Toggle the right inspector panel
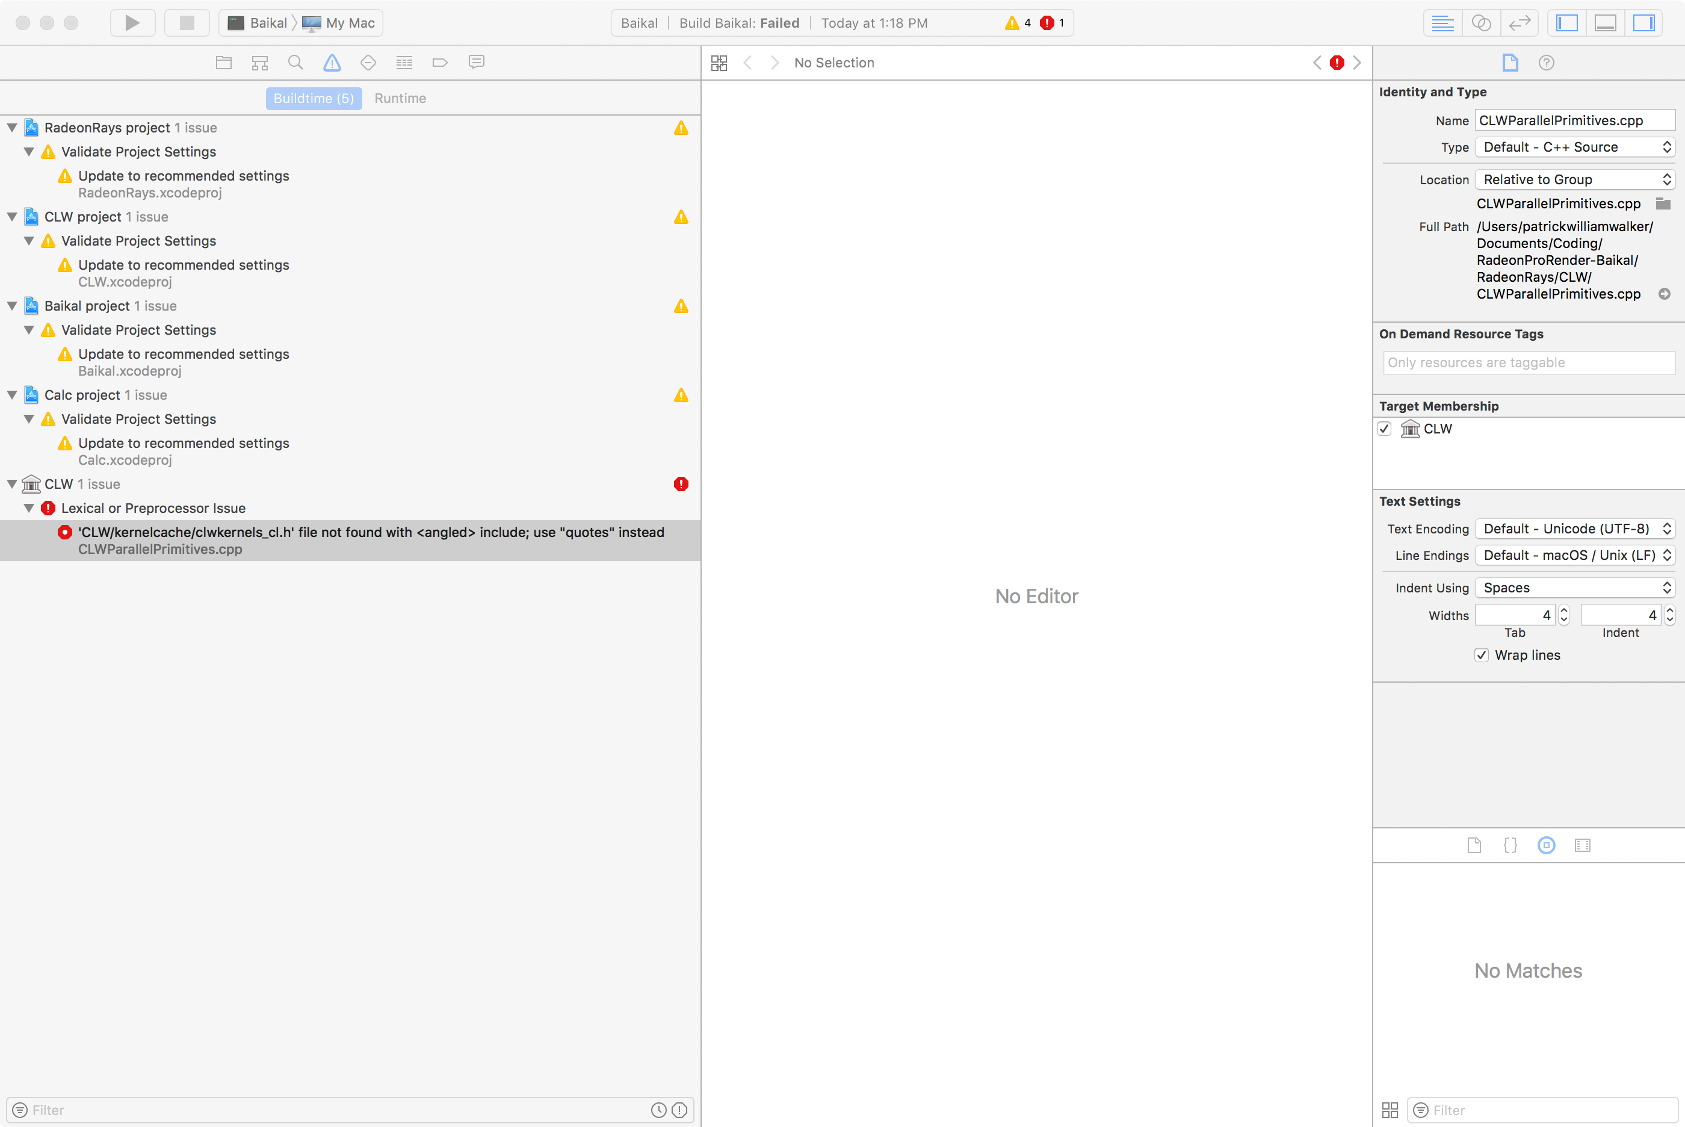Screen dimensions: 1685x1127 click(x=1645, y=22)
